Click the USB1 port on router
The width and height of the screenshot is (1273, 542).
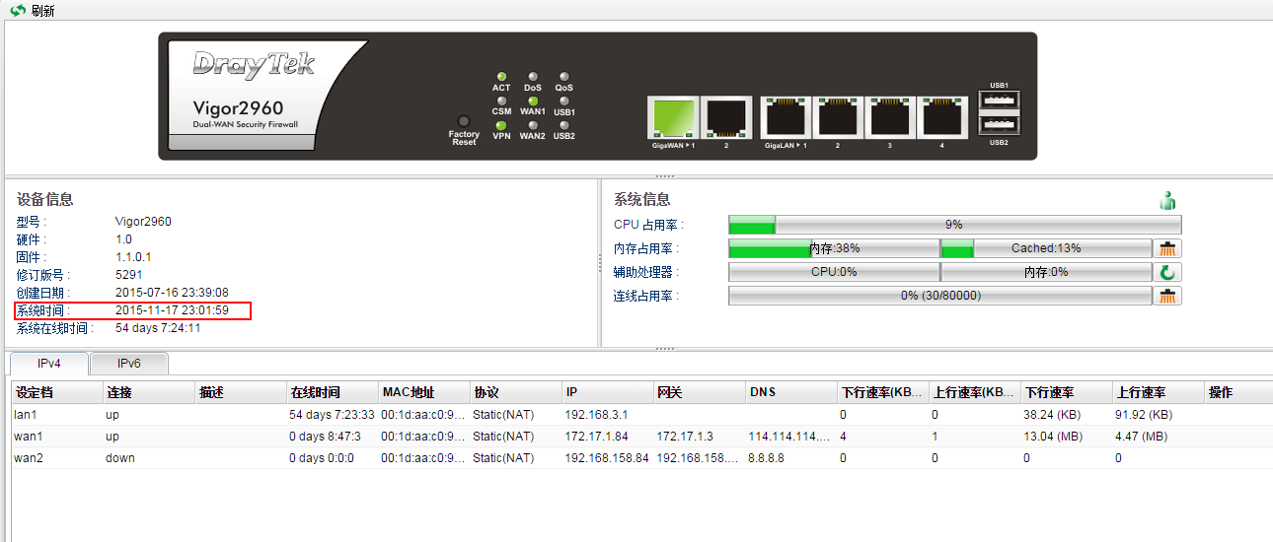click(999, 102)
